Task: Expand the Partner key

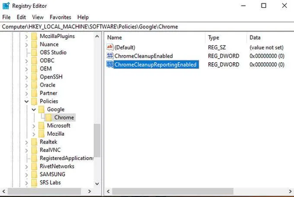Action: click(x=26, y=93)
